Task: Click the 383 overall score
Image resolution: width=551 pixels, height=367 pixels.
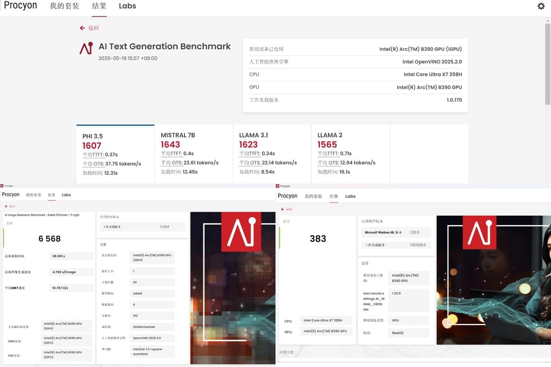Action: click(318, 239)
